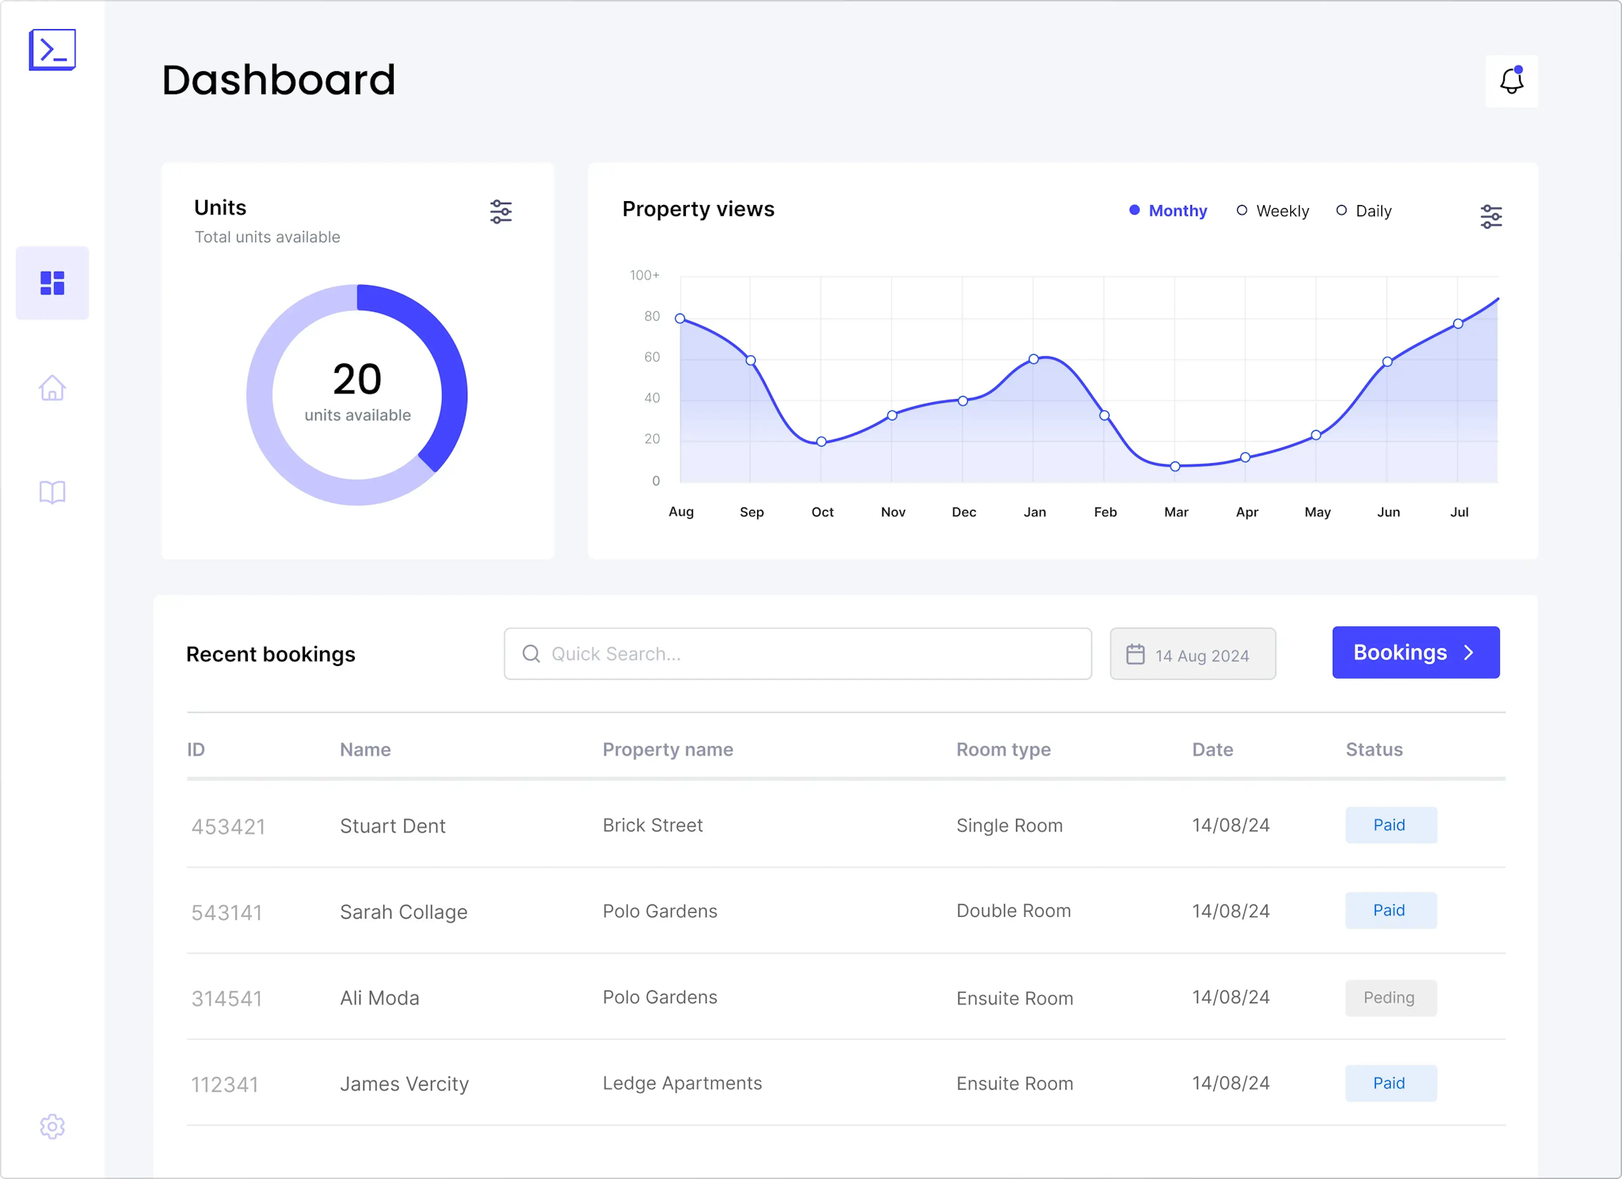Click booking ID 314541
This screenshot has height=1179, width=1622.
point(227,998)
